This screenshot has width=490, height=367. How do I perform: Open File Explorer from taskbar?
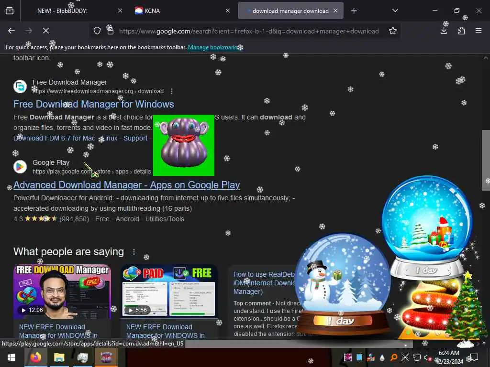point(59,357)
